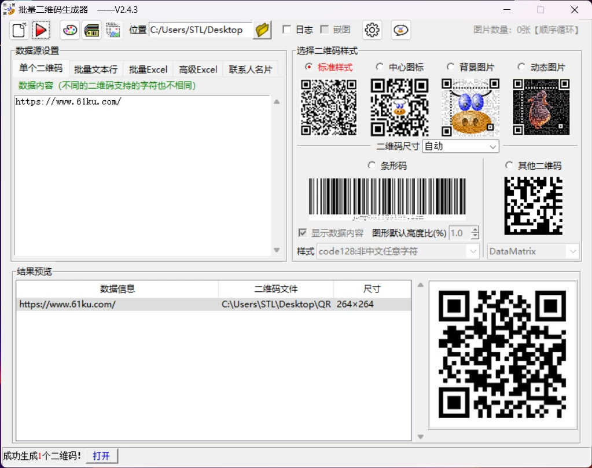
Task: Select the 中心图标 radio button
Action: click(380, 67)
